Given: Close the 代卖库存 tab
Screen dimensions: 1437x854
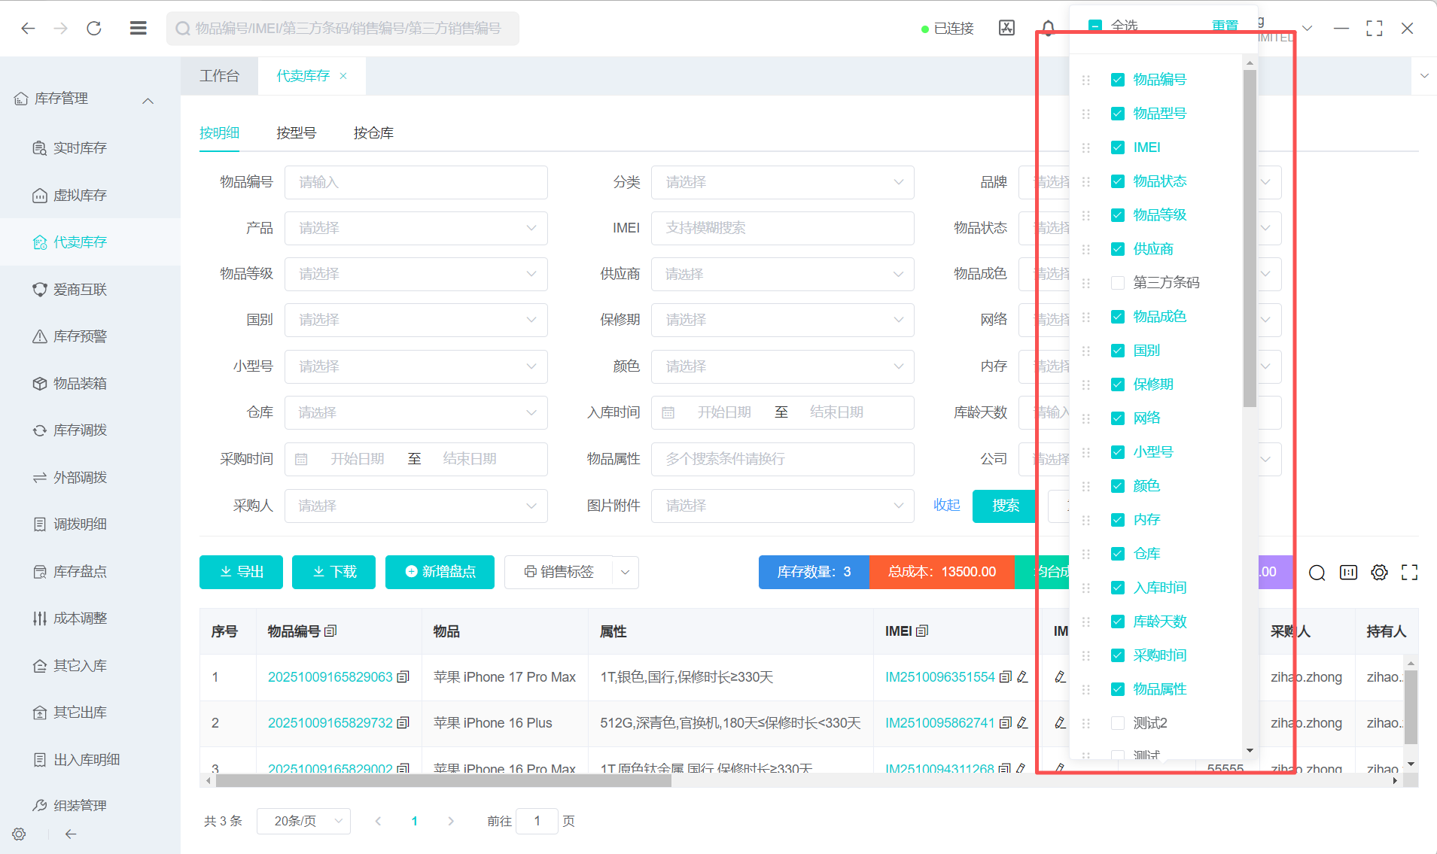Looking at the screenshot, I should pyautogui.click(x=343, y=76).
